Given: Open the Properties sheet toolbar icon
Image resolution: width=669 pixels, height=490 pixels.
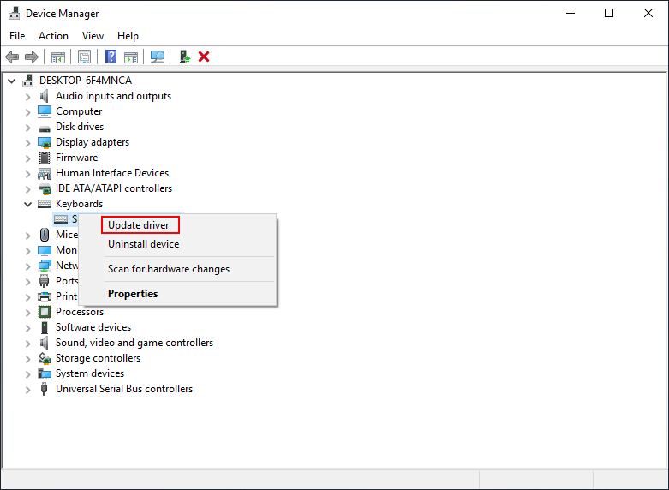Looking at the screenshot, I should pyautogui.click(x=85, y=57).
